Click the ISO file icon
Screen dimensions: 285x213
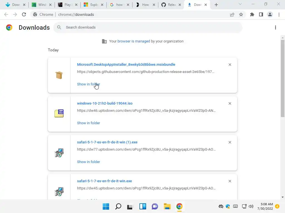tap(59, 113)
